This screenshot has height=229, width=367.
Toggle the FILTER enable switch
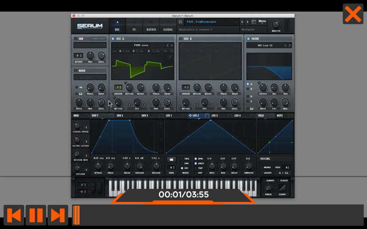click(248, 39)
